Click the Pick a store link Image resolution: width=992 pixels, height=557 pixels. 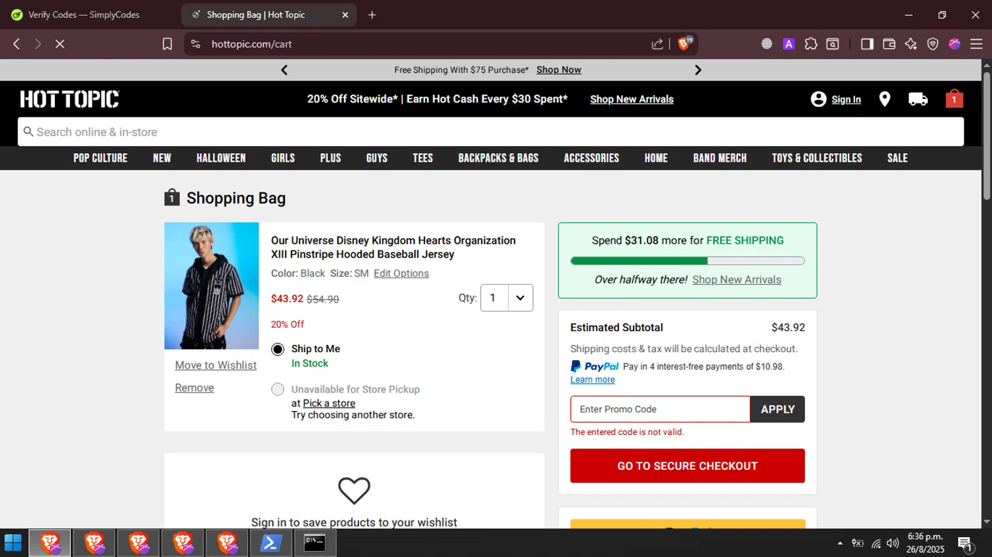[329, 403]
